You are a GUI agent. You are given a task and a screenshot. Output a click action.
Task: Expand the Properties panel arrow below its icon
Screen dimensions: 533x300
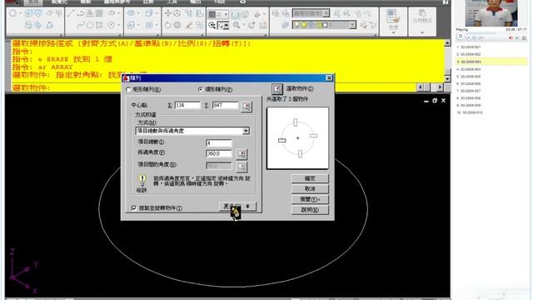(x=393, y=32)
